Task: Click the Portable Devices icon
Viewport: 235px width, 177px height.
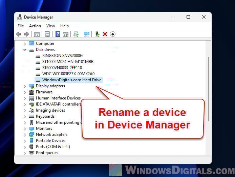Action: coord(31,141)
